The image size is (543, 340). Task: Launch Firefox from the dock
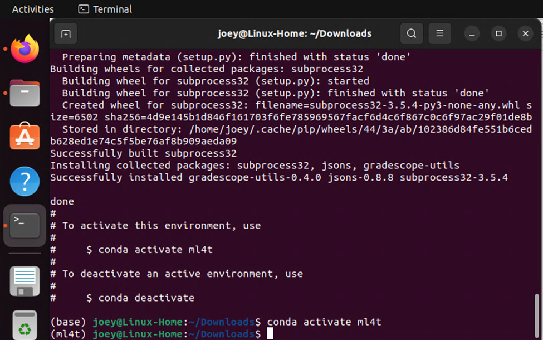(25, 48)
